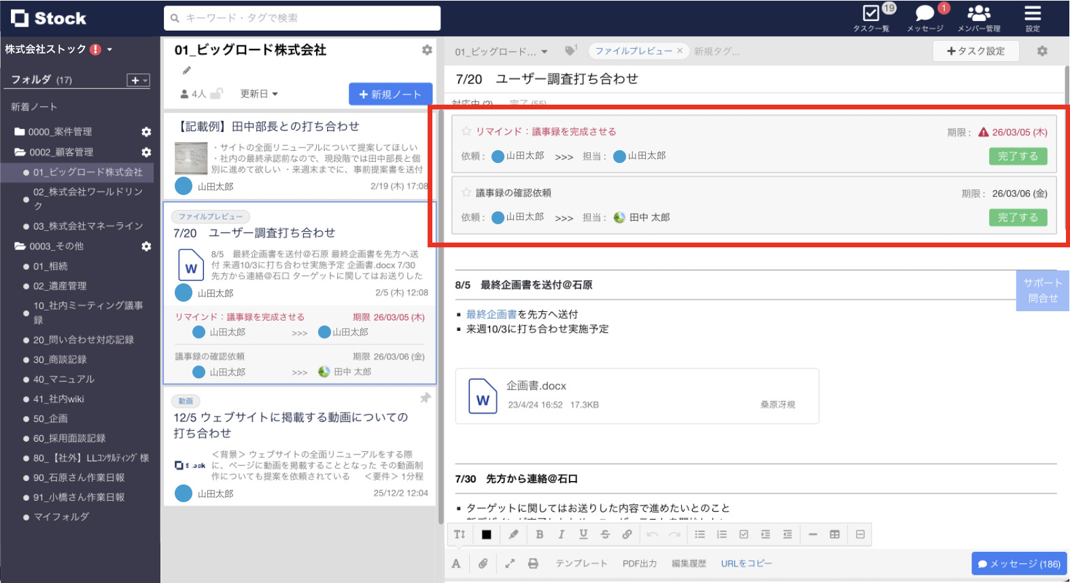Open settings gear for 0002_顧客管理 folder
This screenshot has height=583, width=1070.
tap(145, 152)
